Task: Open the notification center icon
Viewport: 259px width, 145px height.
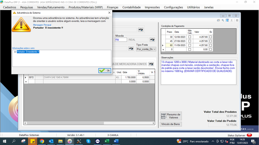Action: 253,141
